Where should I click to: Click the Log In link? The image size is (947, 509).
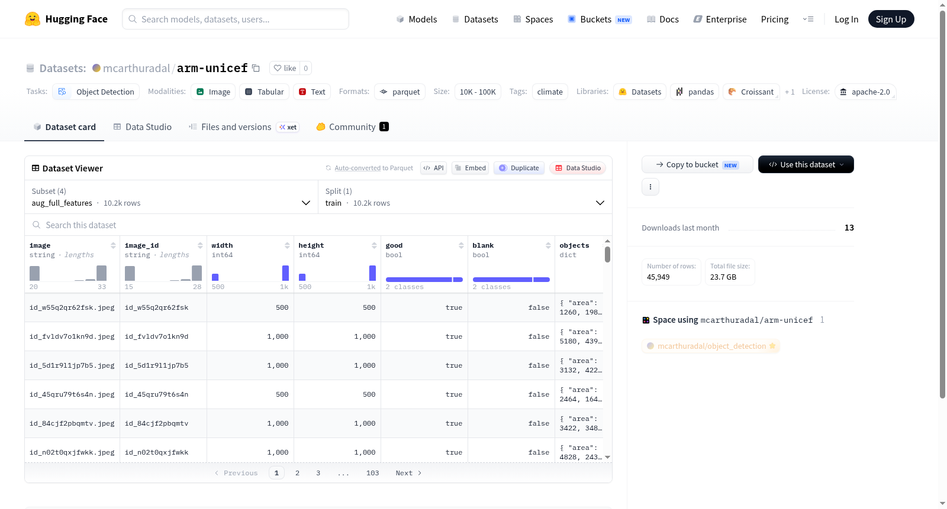coord(846,19)
